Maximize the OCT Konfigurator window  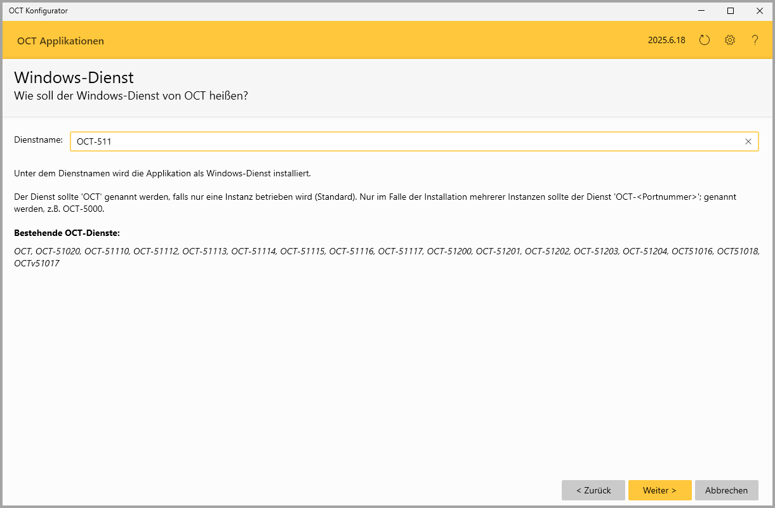coord(731,11)
